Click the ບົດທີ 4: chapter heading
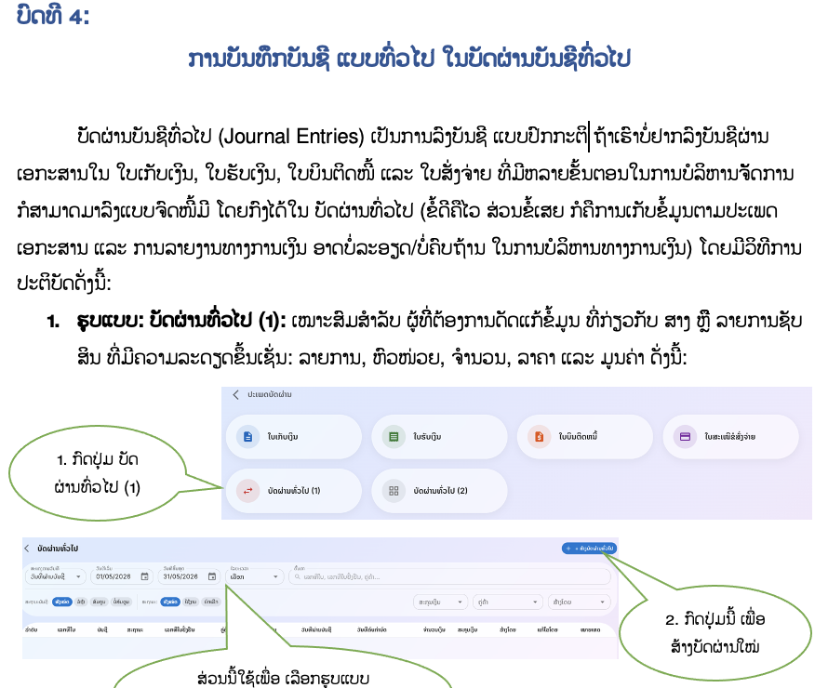Viewport: 828px width, 688px height. [x=53, y=15]
